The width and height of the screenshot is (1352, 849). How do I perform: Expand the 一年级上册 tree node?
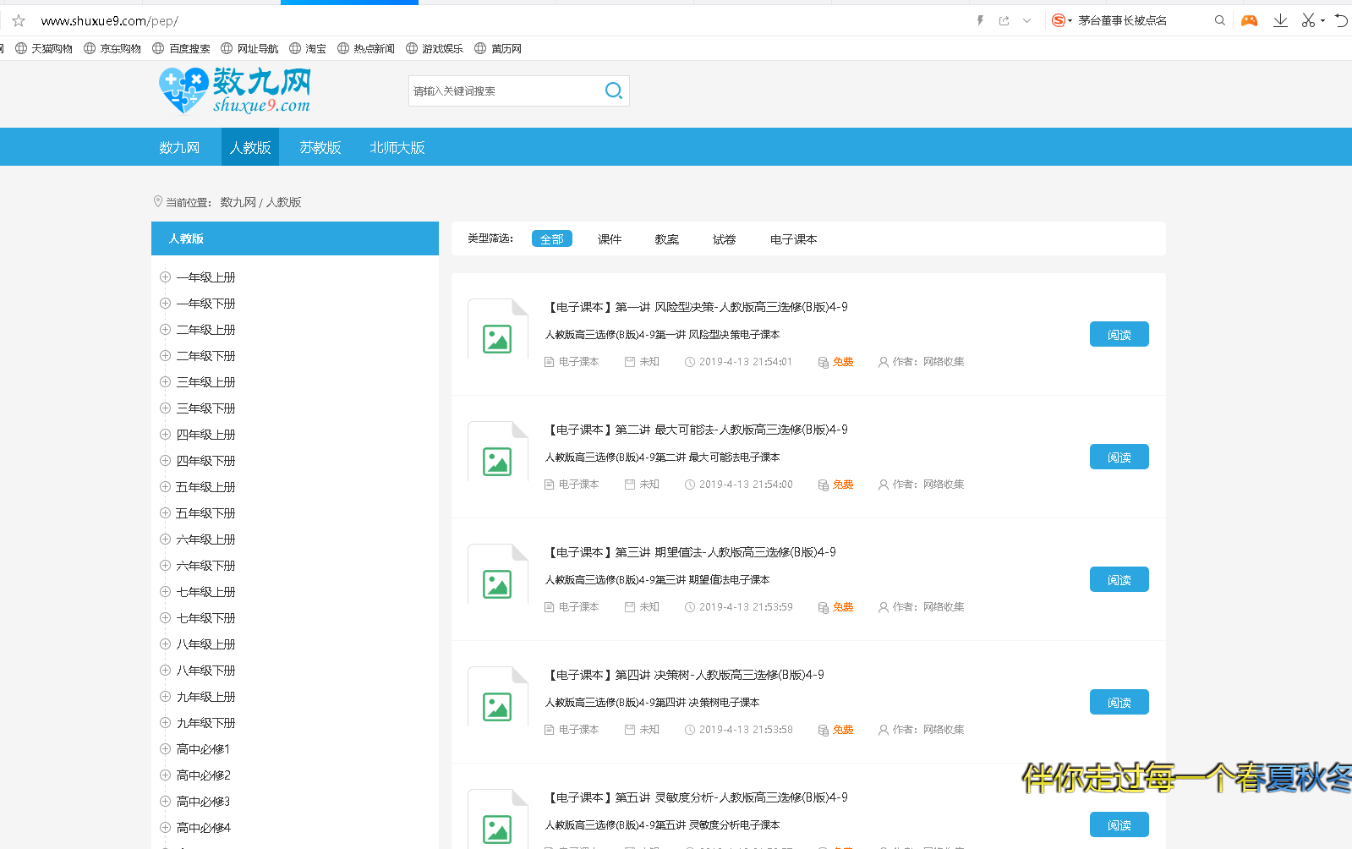(x=166, y=277)
